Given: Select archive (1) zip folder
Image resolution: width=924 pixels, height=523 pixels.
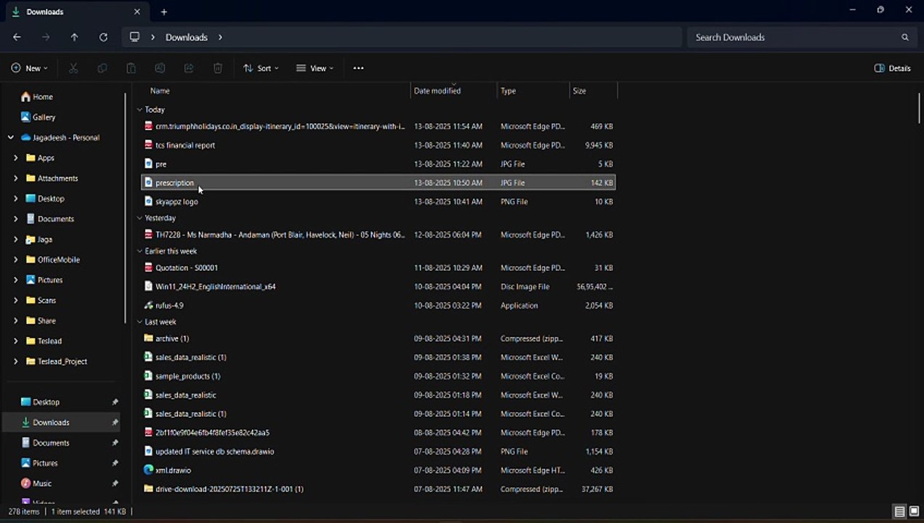Looking at the screenshot, I should [378, 338].
